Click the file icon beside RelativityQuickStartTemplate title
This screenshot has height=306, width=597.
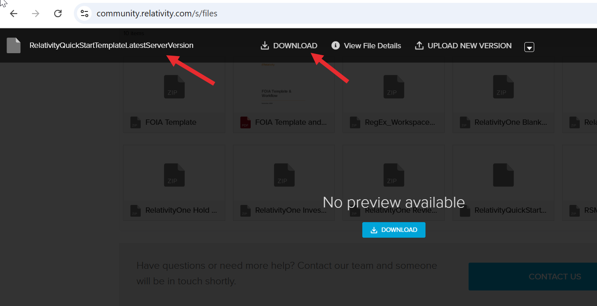(x=14, y=45)
